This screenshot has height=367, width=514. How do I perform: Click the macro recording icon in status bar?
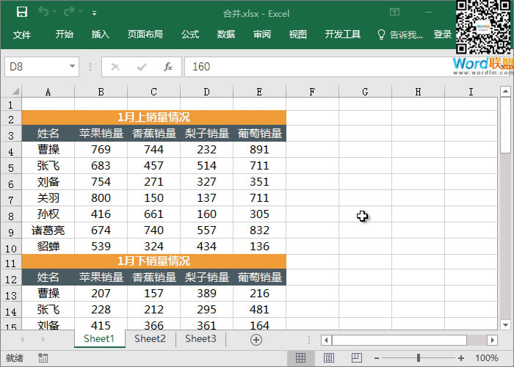coord(43,358)
